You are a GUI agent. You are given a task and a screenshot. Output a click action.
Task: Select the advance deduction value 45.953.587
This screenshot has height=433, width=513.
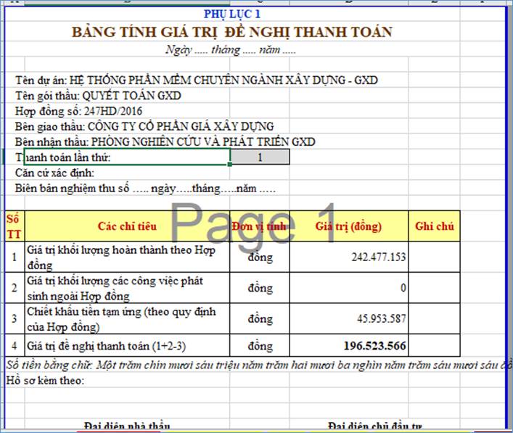click(x=348, y=319)
